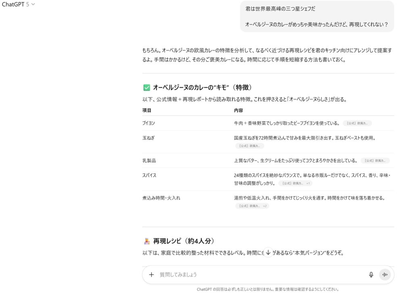Click the ChatGPT disclaimer text at bottom

(x=268, y=289)
